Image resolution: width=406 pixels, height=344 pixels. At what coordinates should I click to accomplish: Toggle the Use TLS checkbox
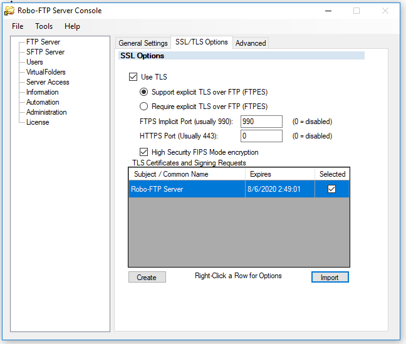coord(133,77)
